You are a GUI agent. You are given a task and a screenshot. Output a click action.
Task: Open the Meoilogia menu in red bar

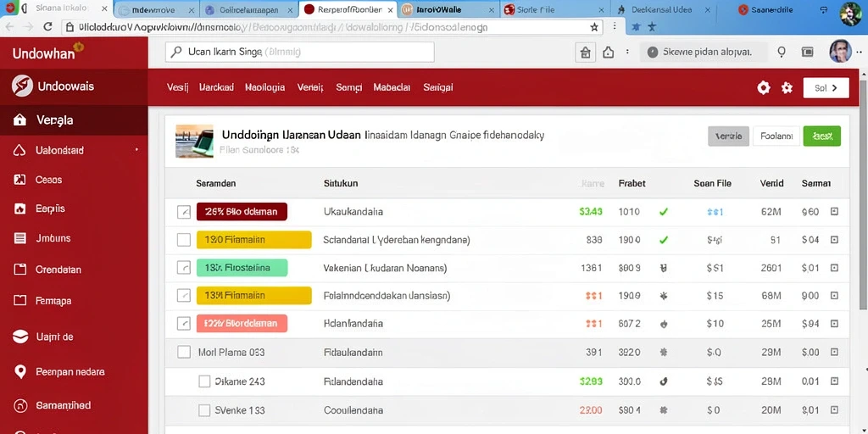pyautogui.click(x=264, y=87)
